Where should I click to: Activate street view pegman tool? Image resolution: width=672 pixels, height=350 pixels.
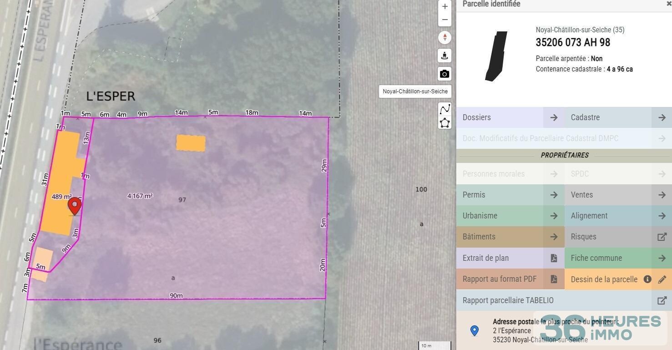445,56
